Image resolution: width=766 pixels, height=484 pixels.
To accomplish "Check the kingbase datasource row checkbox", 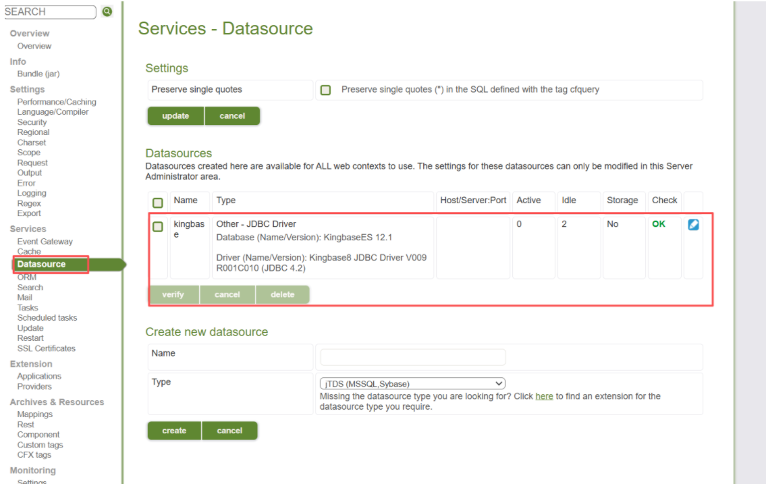I will click(x=158, y=226).
